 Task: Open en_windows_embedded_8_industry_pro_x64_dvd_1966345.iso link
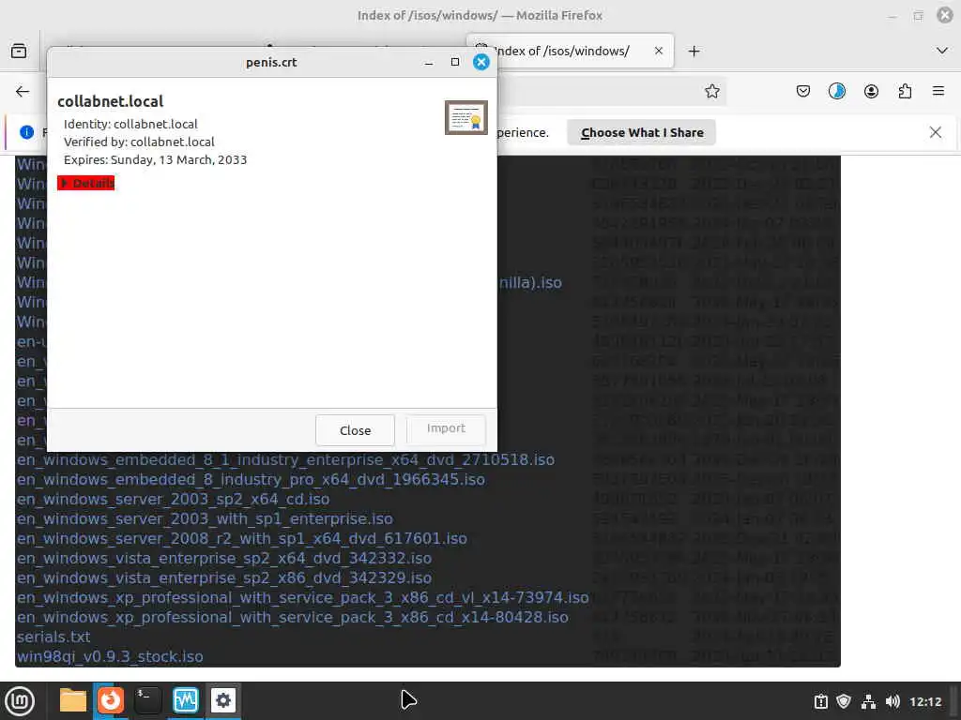coord(251,479)
